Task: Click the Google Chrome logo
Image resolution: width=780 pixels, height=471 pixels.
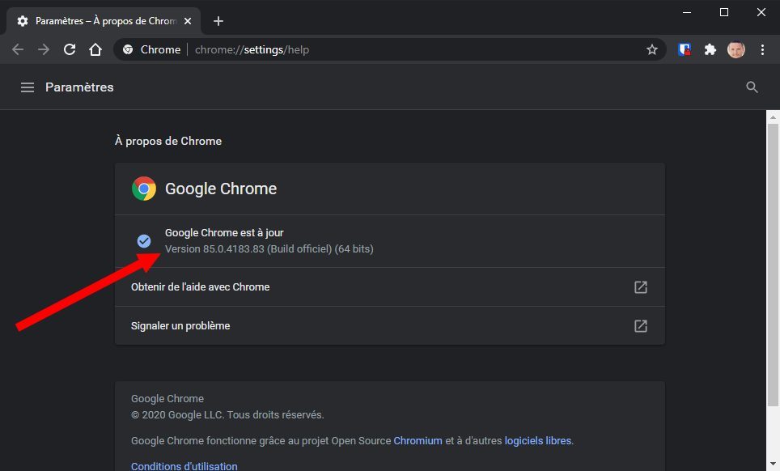Action: click(144, 189)
